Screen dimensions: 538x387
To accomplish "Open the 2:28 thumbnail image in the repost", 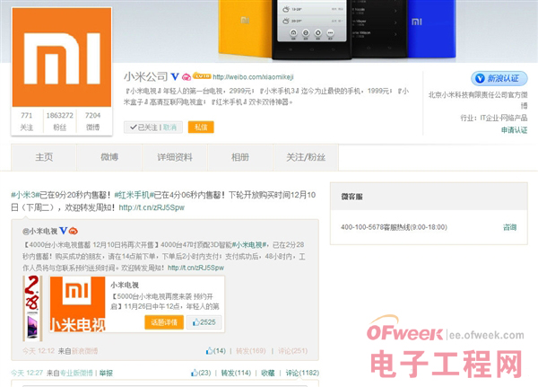I will click(32, 308).
